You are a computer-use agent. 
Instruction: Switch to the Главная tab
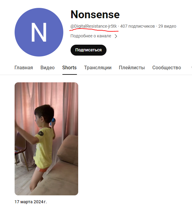pos(24,68)
